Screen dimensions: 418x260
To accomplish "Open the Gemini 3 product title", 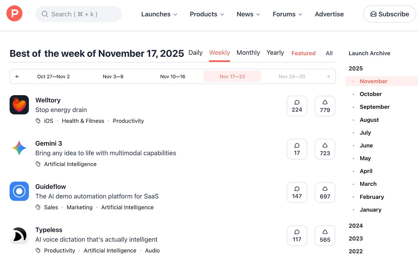I will [49, 143].
